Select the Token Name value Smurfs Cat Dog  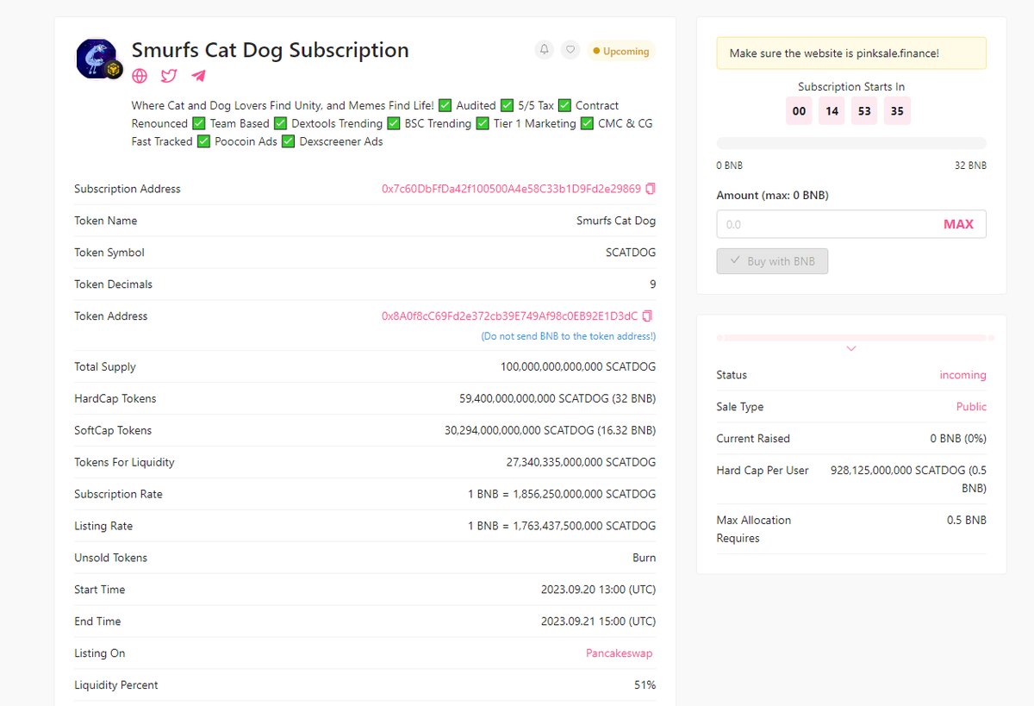pos(616,221)
